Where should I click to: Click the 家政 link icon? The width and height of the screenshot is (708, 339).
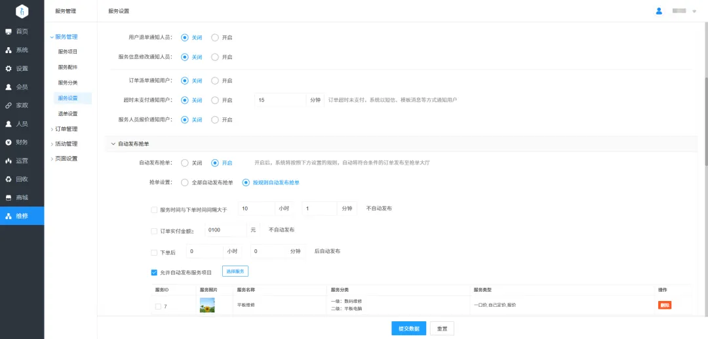click(9, 105)
